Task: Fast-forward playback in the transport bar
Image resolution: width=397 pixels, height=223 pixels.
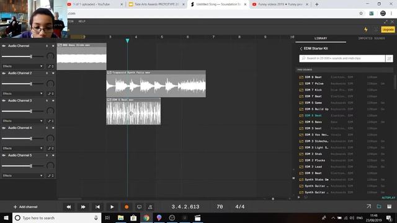Action: pos(83,207)
